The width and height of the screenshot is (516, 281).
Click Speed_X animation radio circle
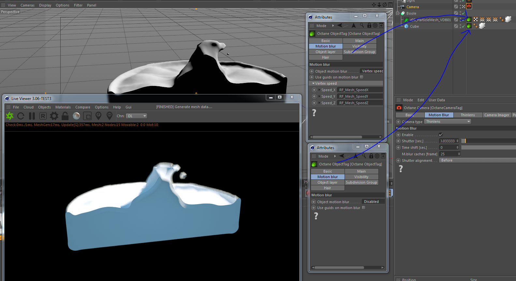(x=314, y=90)
